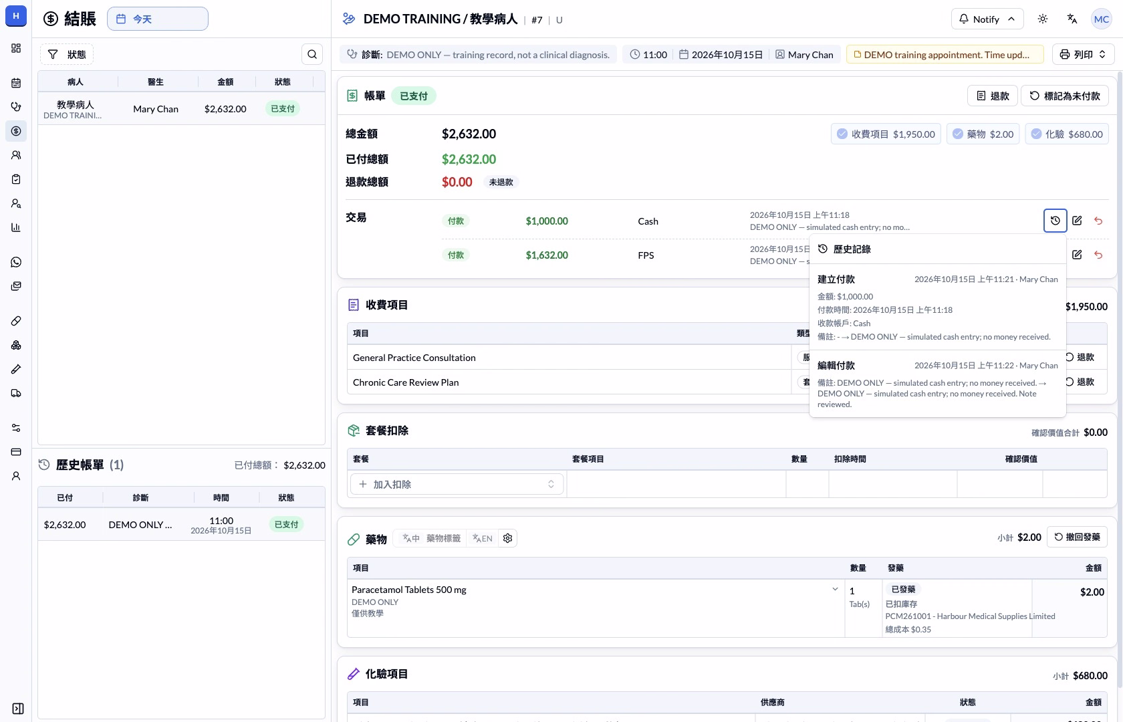
Task: Click 標記為未付款 button
Action: (x=1065, y=96)
